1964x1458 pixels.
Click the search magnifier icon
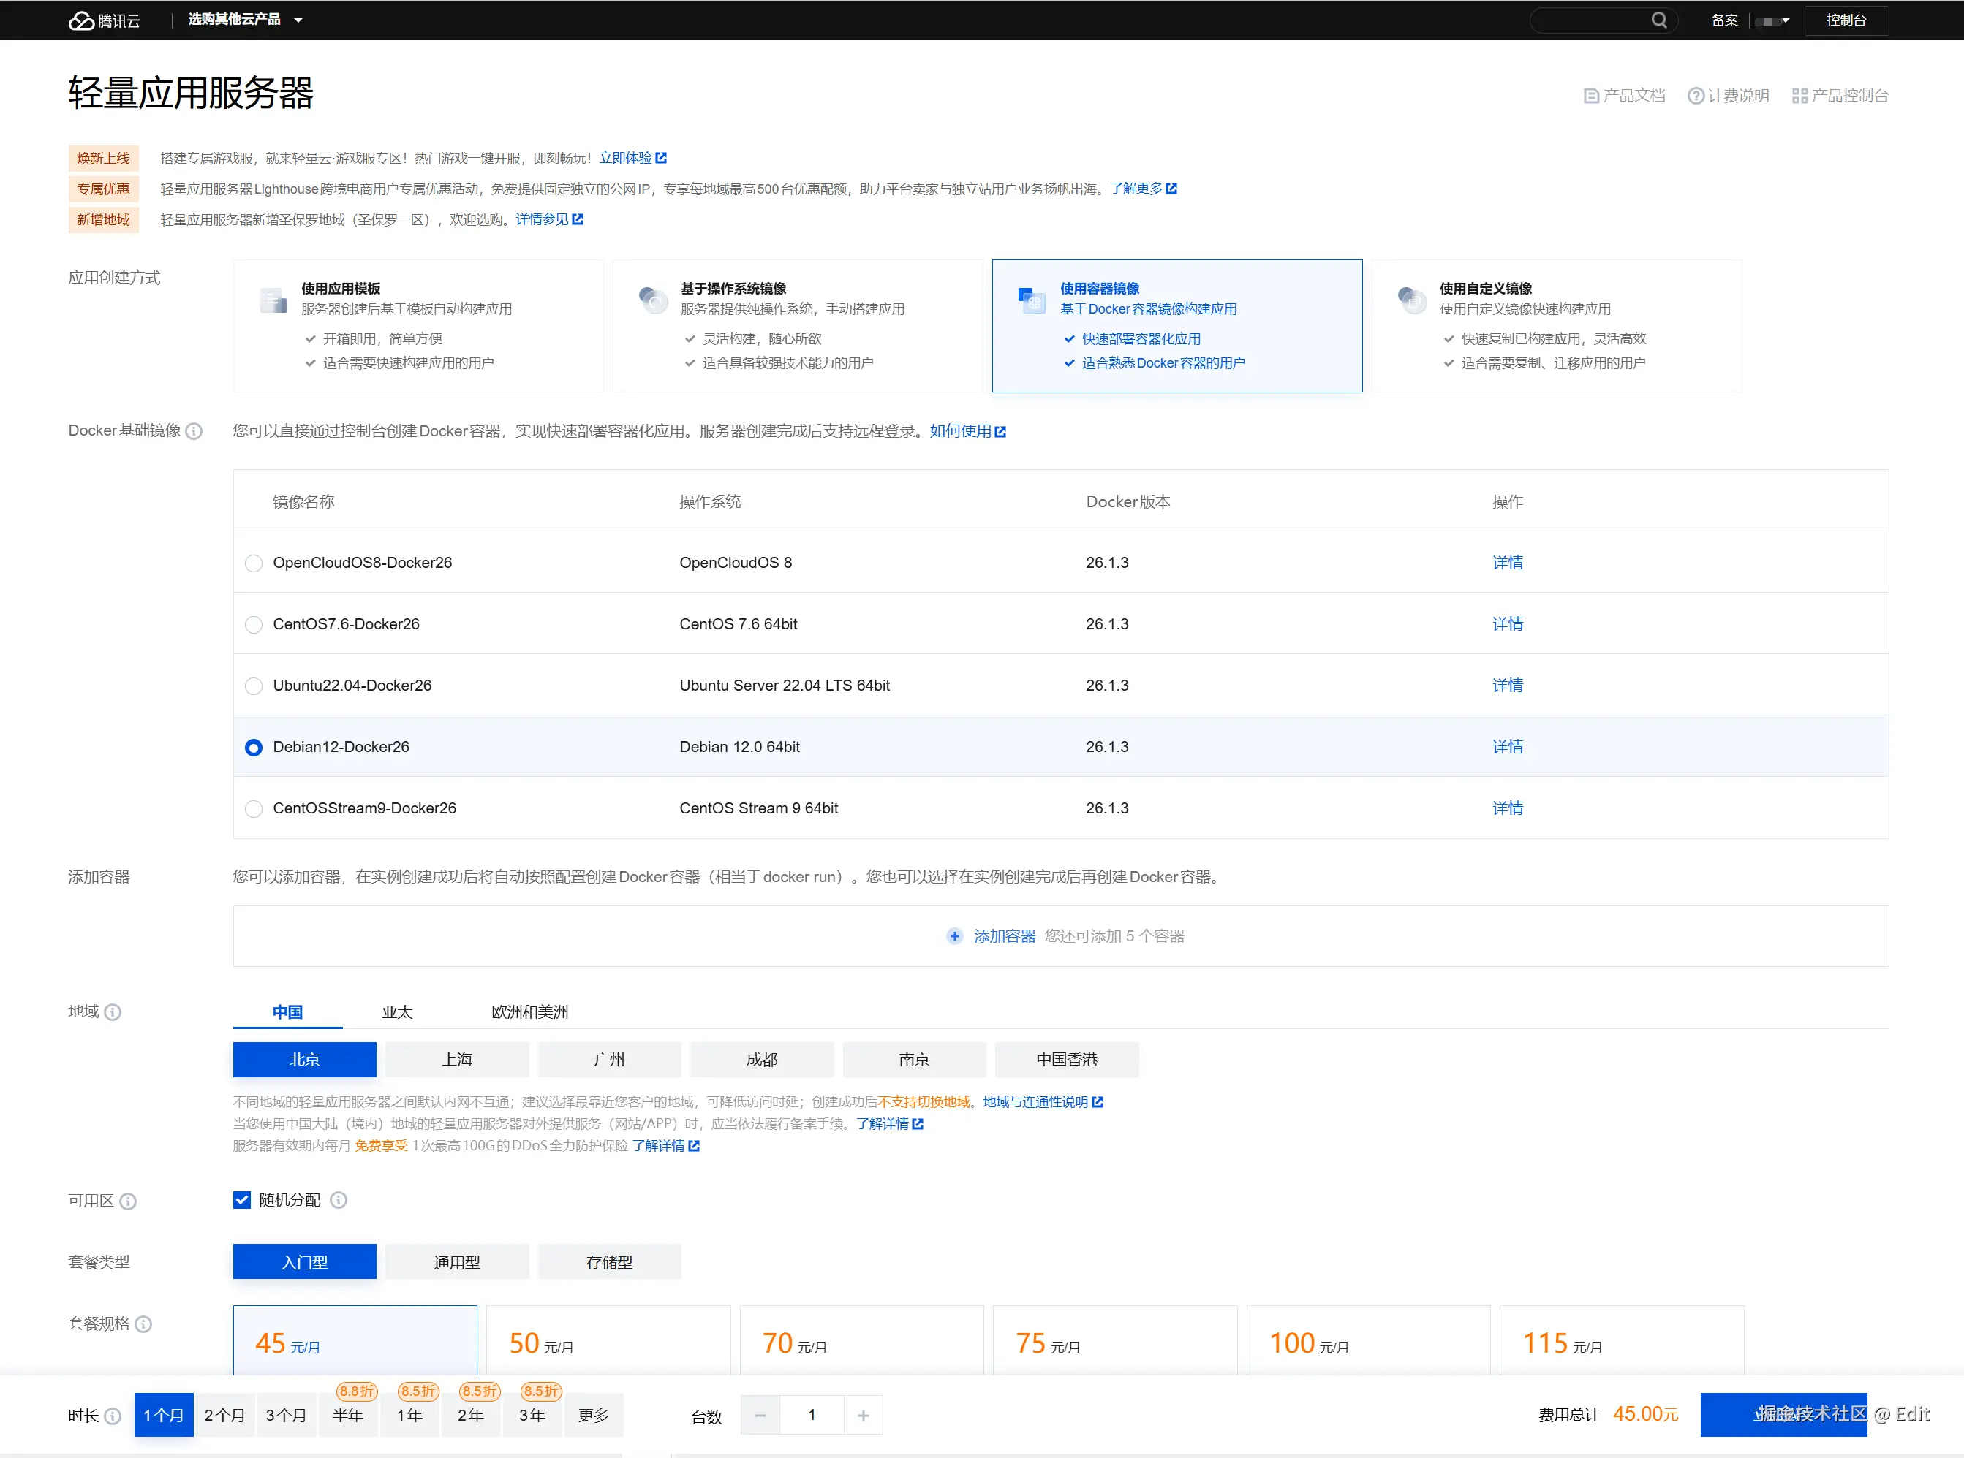click(1661, 20)
